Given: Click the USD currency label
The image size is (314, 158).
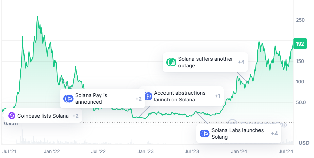Looking at the screenshot, I should tap(304, 143).
